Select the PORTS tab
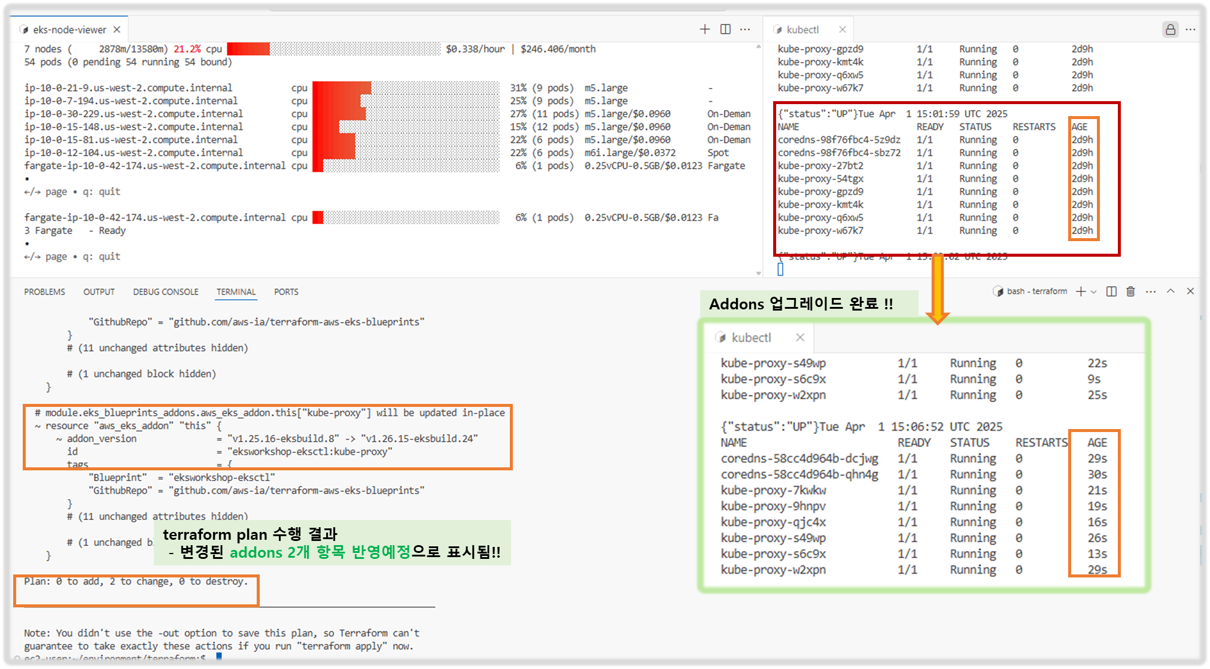Image resolution: width=1210 pixels, height=669 pixels. point(286,292)
